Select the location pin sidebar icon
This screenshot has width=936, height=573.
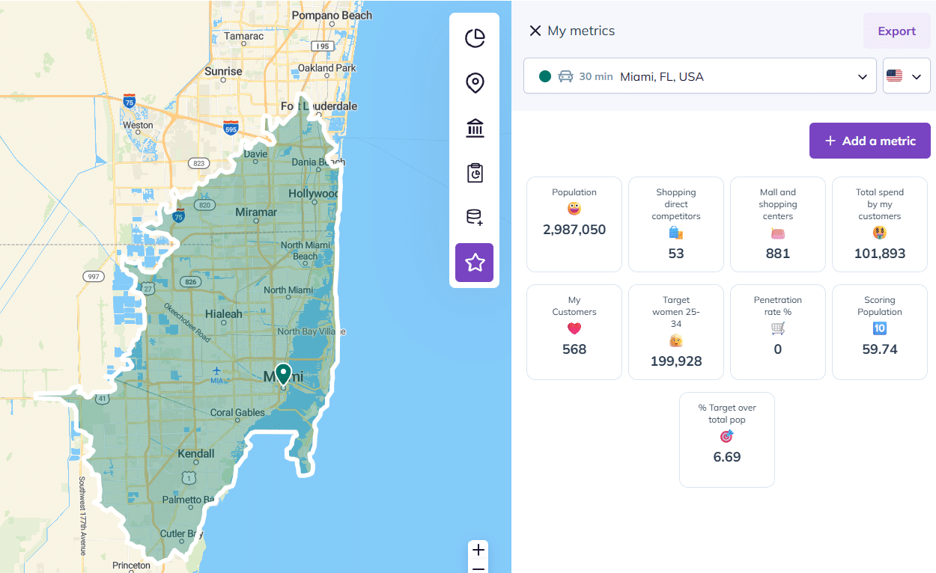[x=475, y=83]
